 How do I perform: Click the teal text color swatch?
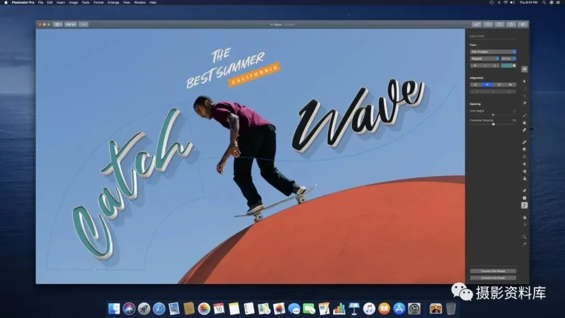point(506,65)
